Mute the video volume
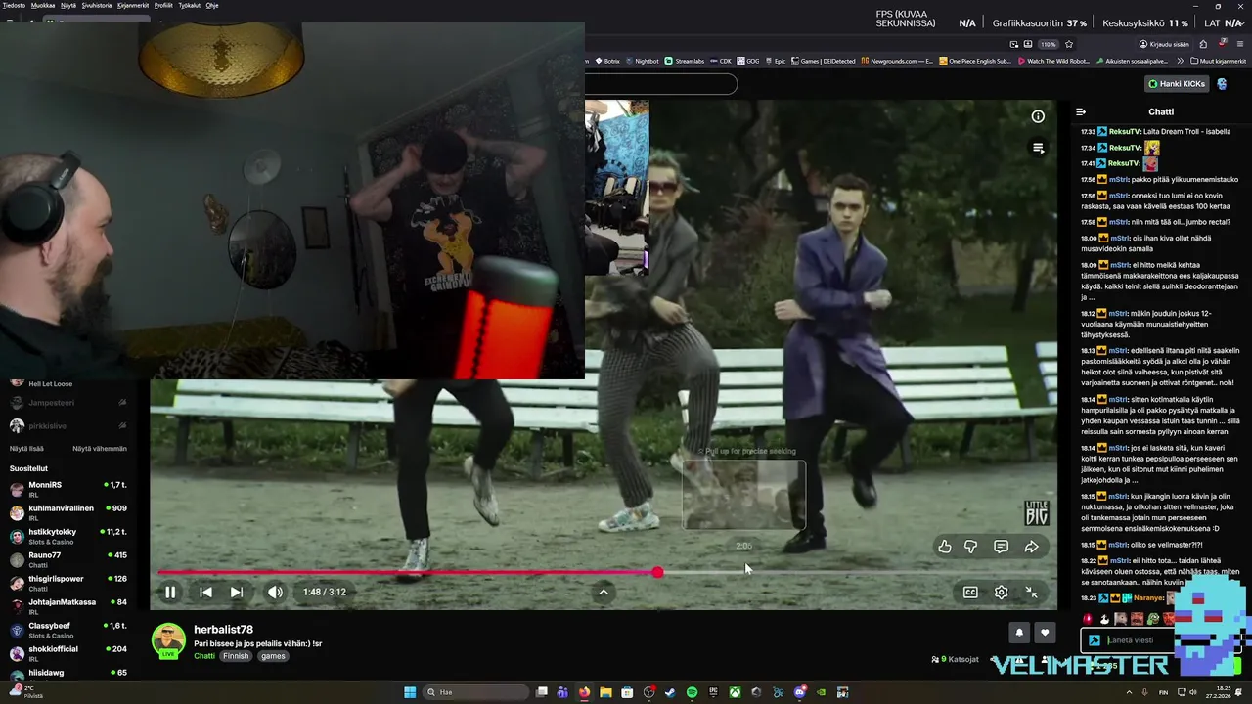 coord(275,592)
